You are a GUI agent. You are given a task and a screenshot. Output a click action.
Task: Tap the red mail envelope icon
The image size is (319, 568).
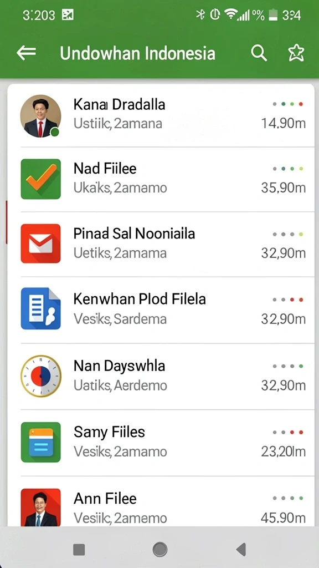tap(40, 244)
